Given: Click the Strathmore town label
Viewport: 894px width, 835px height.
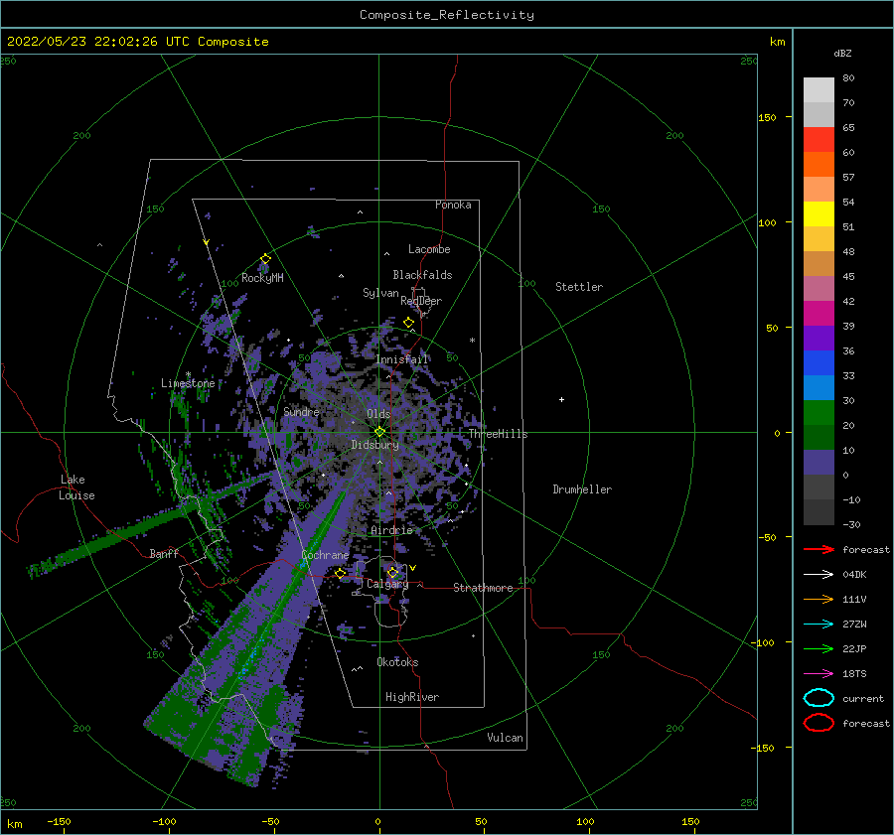Looking at the screenshot, I should pos(483,588).
